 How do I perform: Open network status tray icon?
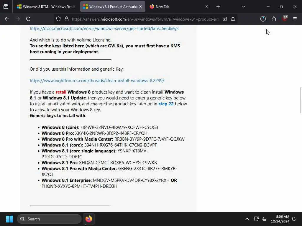256,219
